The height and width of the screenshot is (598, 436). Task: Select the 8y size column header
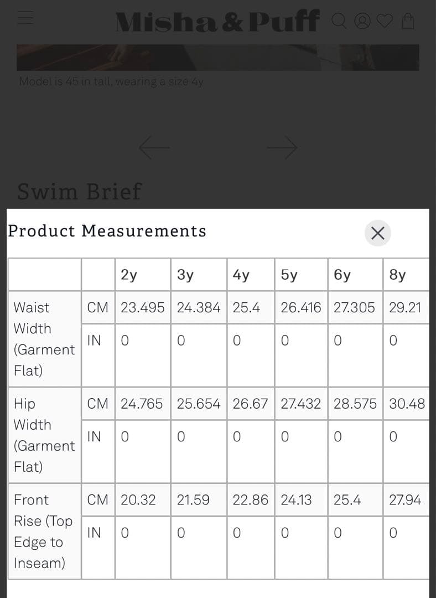click(397, 275)
